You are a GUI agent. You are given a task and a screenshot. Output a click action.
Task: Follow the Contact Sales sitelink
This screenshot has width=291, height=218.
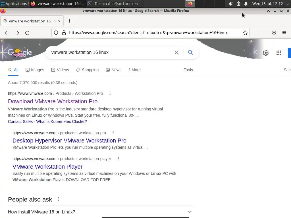click(20, 121)
